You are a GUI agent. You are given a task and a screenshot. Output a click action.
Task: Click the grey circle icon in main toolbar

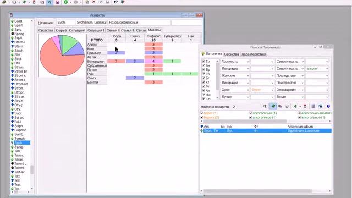click(76, 2)
